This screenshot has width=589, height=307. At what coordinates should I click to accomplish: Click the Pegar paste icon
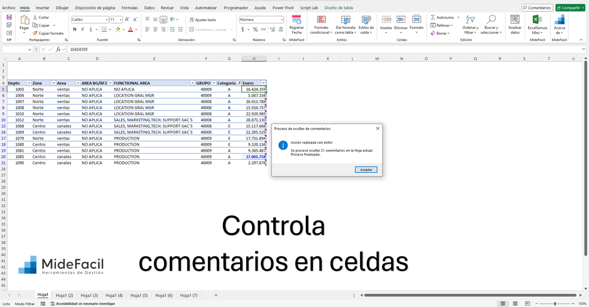[24, 20]
